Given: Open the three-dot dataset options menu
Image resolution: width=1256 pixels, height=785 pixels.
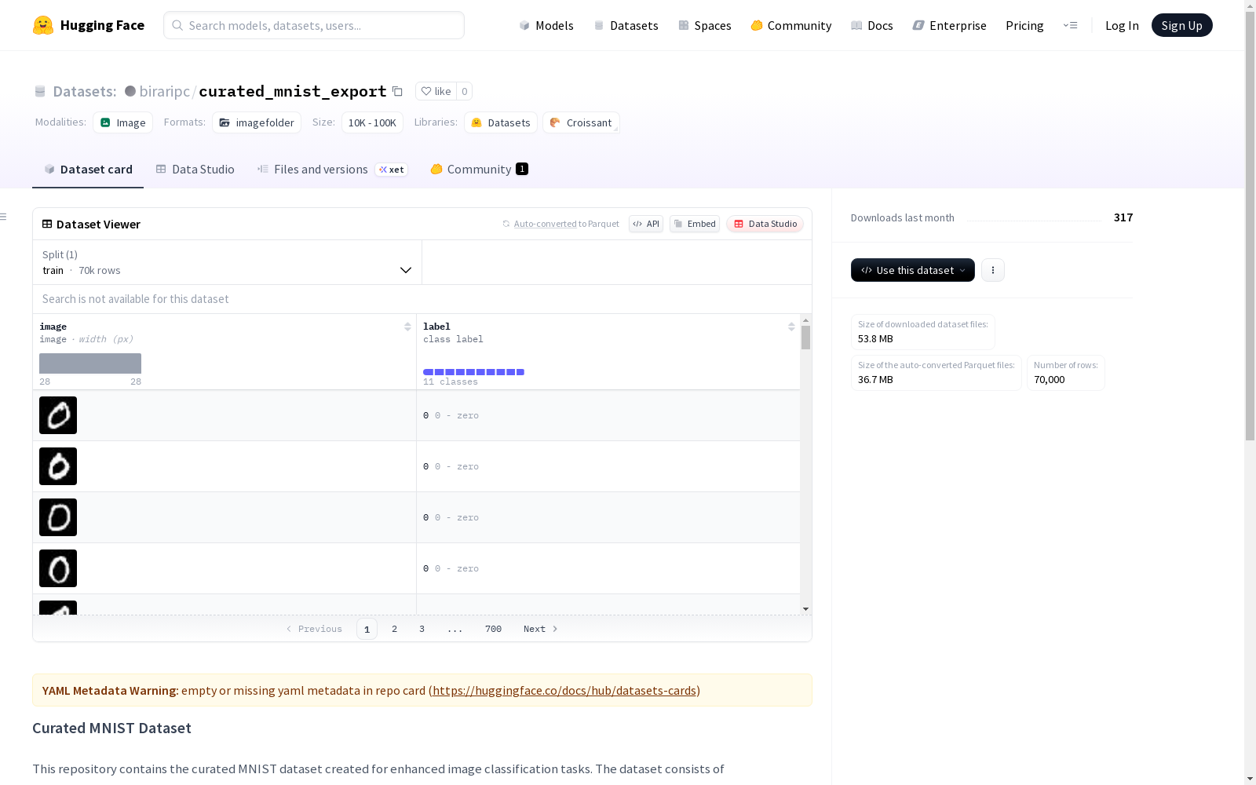Looking at the screenshot, I should click(993, 270).
